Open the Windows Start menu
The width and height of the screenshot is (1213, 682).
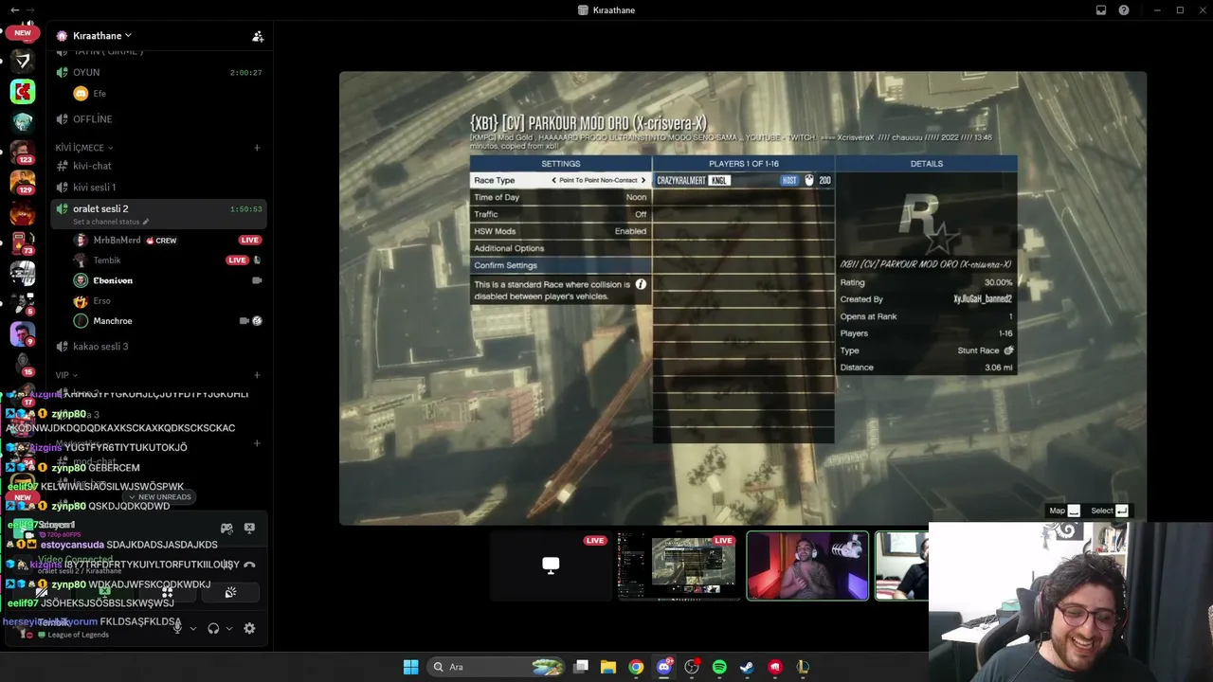410,667
